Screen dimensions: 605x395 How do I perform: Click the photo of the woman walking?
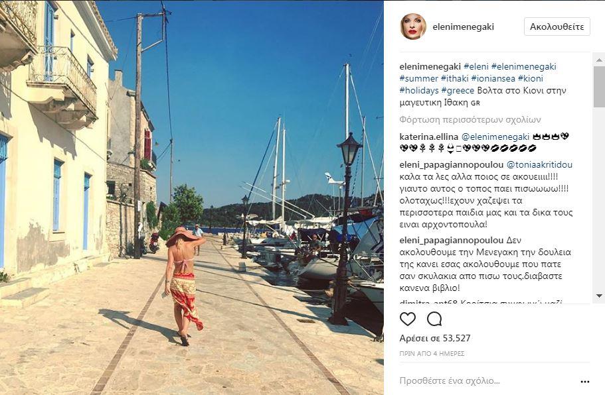click(x=192, y=197)
